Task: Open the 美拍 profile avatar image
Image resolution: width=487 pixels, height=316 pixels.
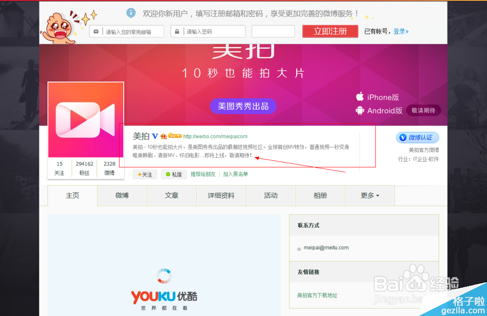Action: point(86,119)
